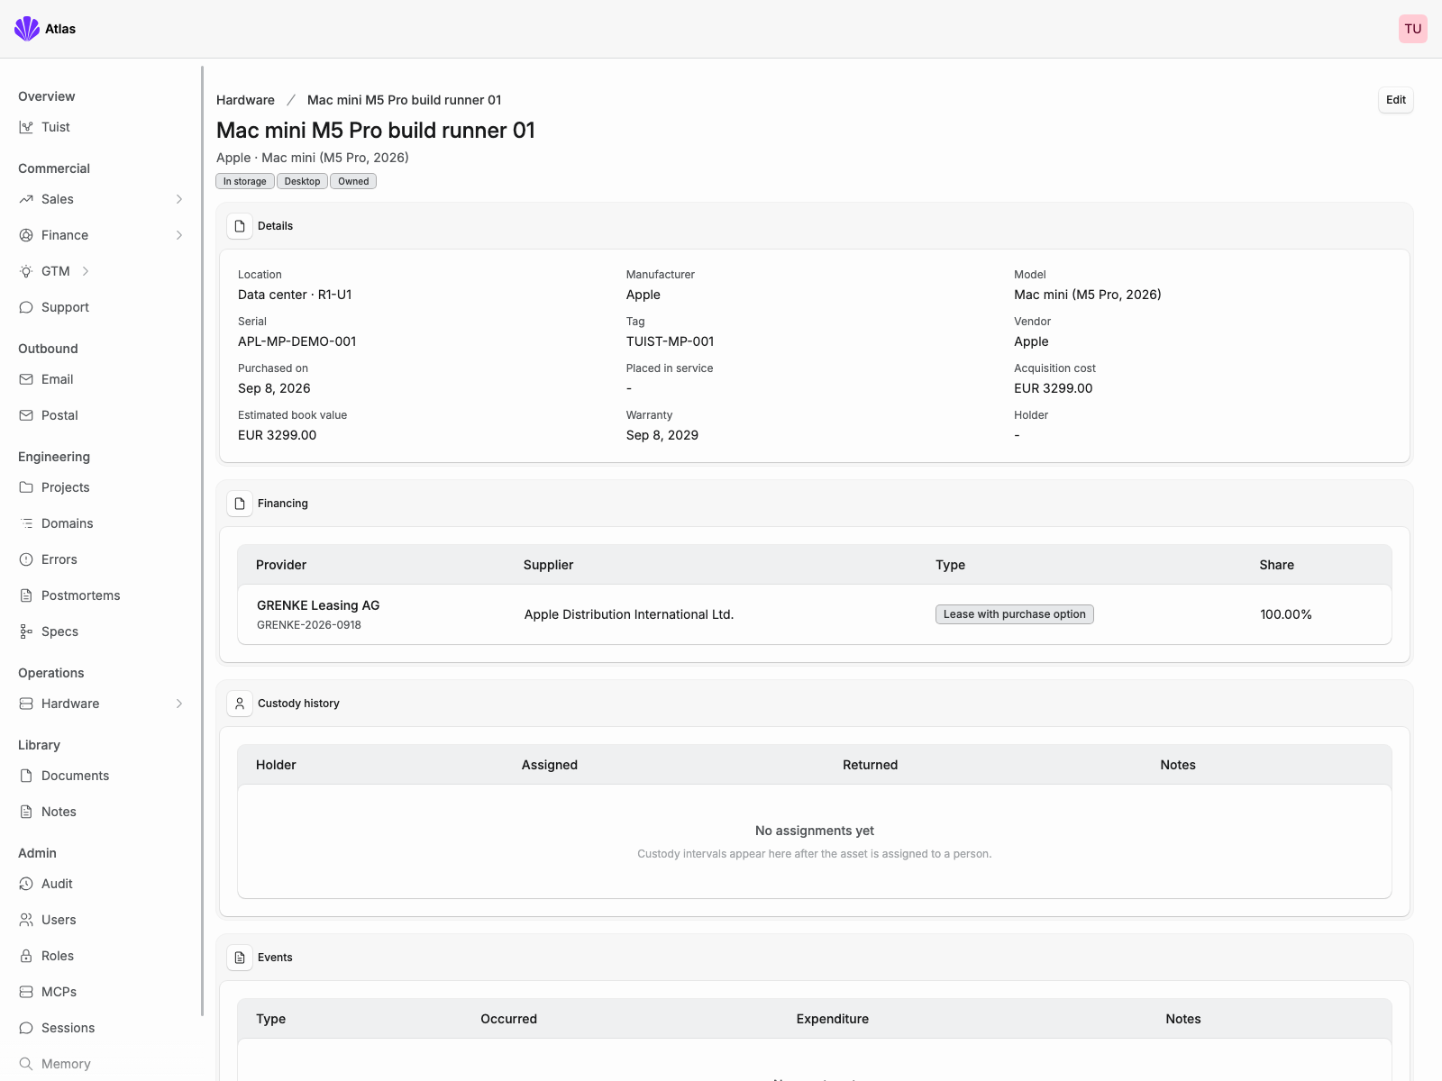Click the Projects folder icon
1442x1081 pixels.
point(26,487)
